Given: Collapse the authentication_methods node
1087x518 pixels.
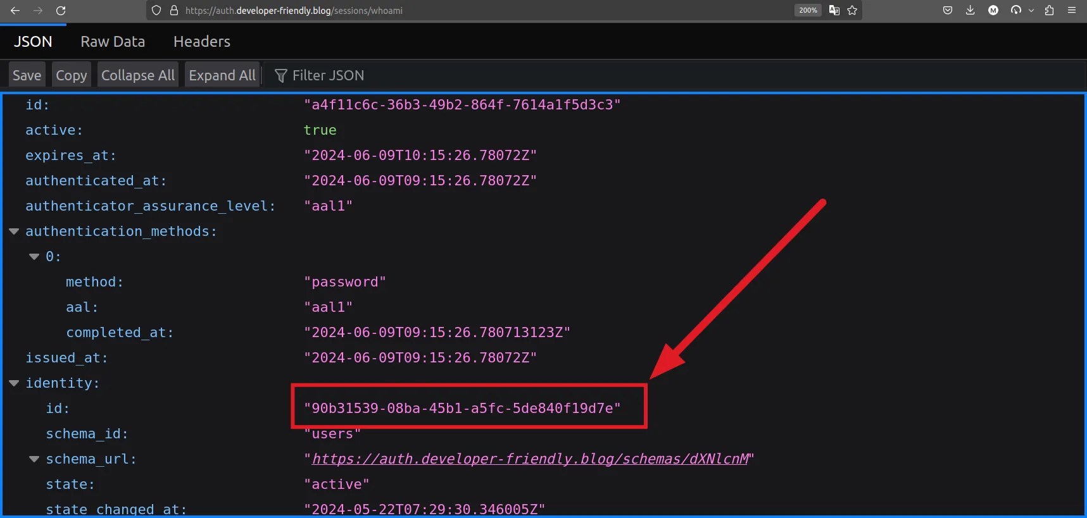Looking at the screenshot, I should pyautogui.click(x=14, y=231).
